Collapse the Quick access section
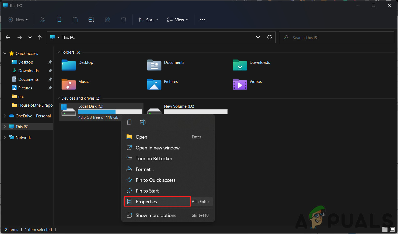 click(x=5, y=53)
